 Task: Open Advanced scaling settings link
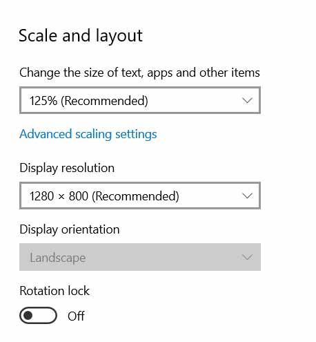pos(88,134)
